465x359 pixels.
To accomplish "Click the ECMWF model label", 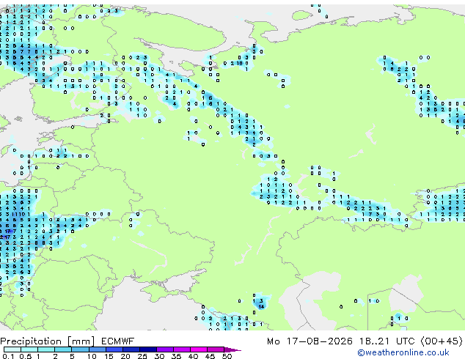I will 118,341.
